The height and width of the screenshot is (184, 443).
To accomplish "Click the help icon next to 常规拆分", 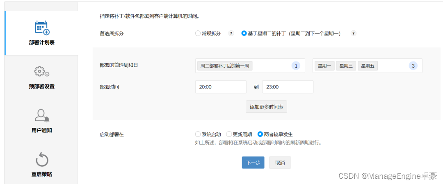I will coord(231,33).
